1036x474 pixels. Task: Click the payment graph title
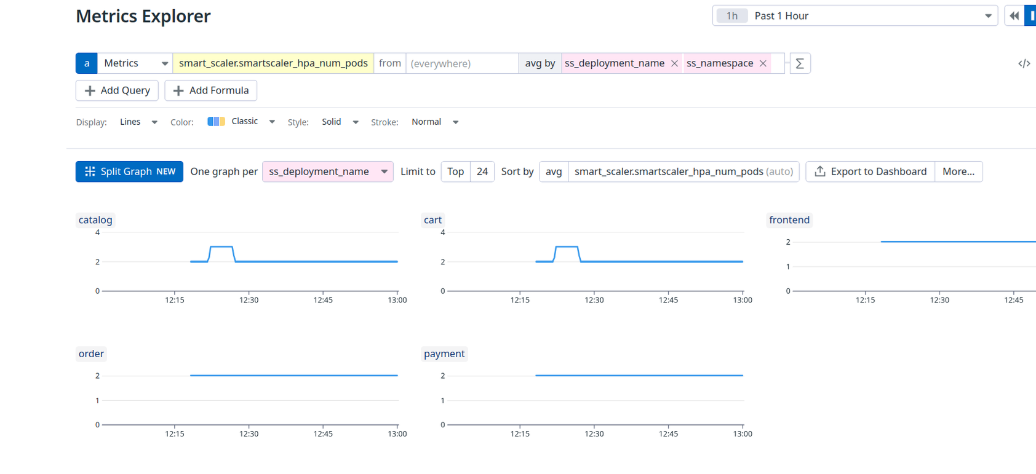[x=444, y=354]
